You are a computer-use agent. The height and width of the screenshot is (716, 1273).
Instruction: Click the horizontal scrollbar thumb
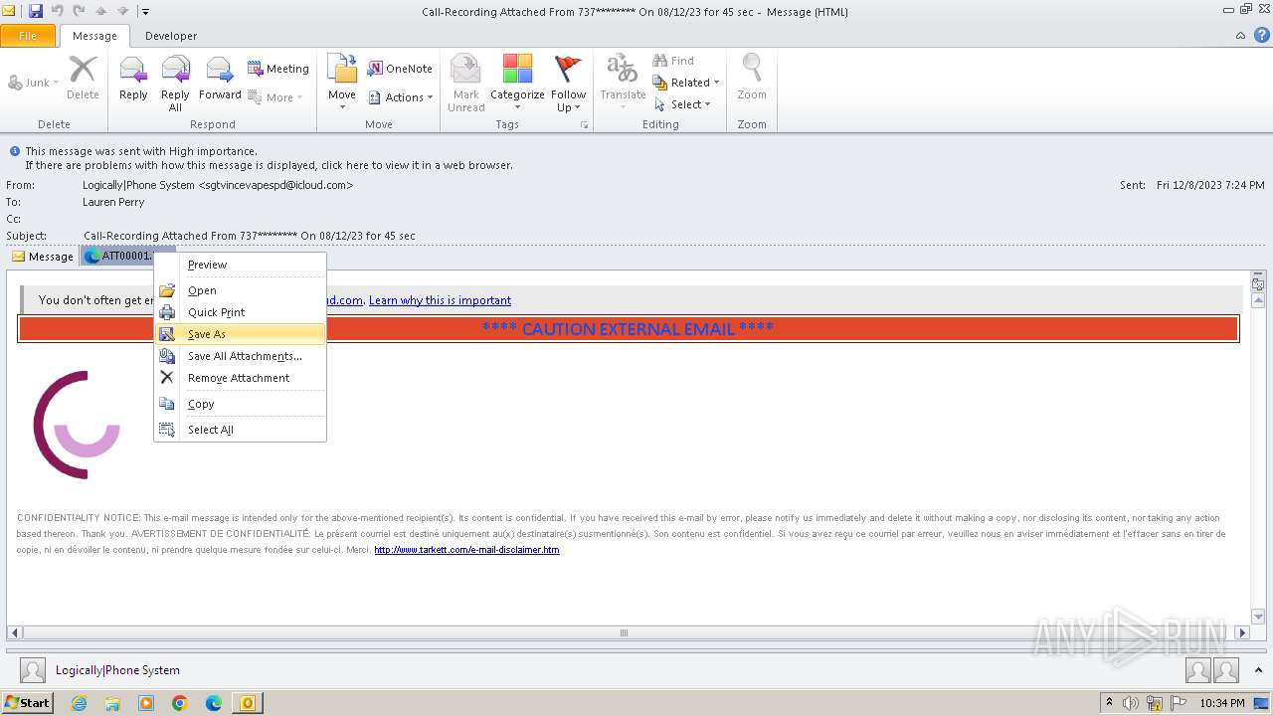(x=624, y=632)
